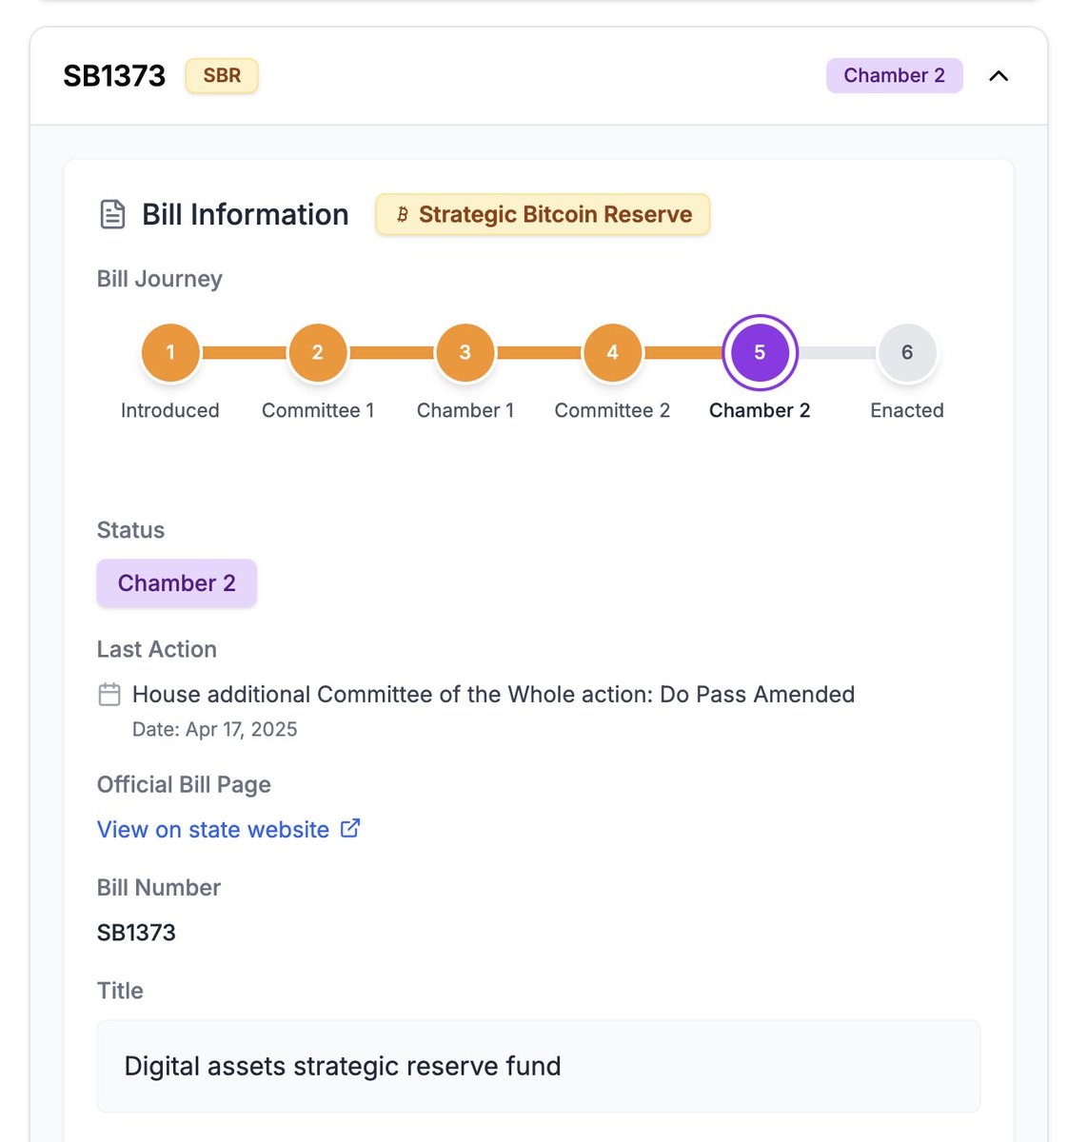This screenshot has height=1142, width=1068.
Task: Click the Enacted label in Bill Journey
Action: point(906,410)
